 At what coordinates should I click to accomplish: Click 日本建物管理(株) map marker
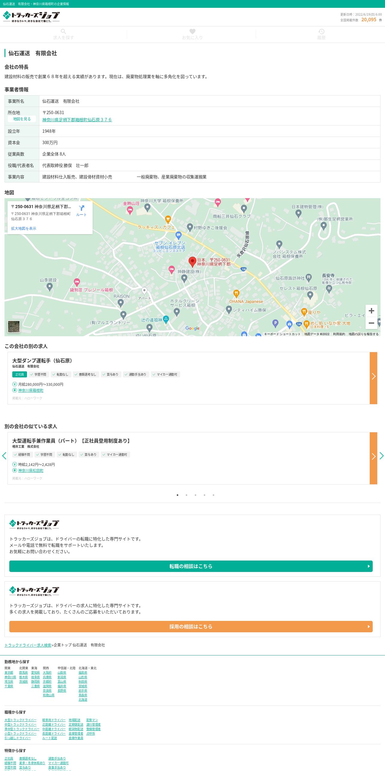(298, 213)
